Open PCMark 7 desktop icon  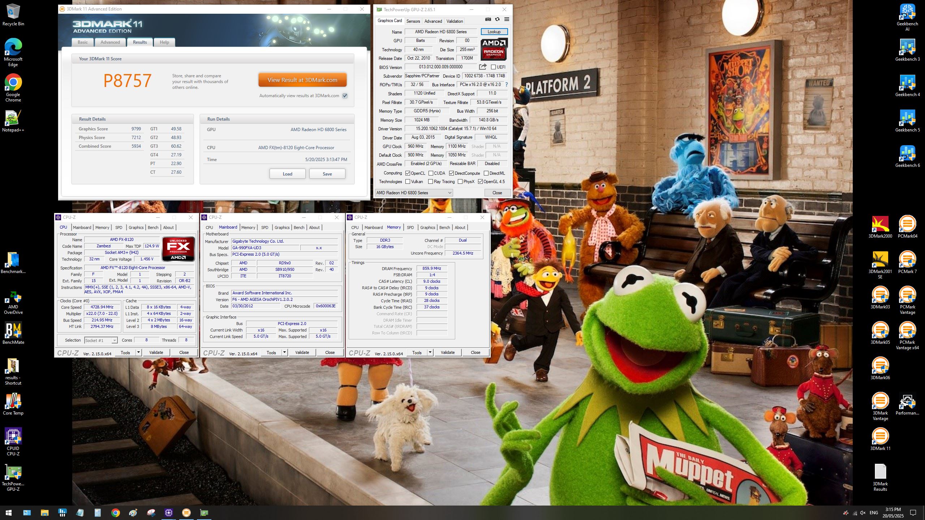[907, 263]
